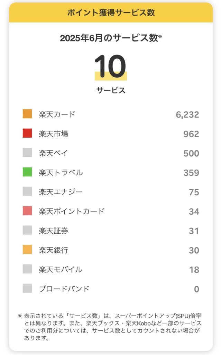Open the 楽天トラベル row label
The image size is (222, 355).
[61, 173]
